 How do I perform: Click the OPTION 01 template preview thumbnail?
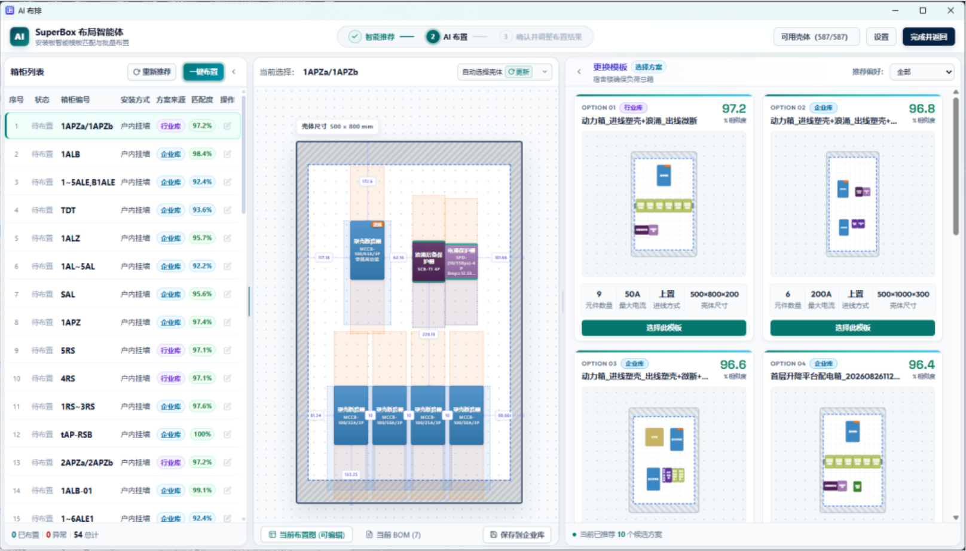click(664, 204)
